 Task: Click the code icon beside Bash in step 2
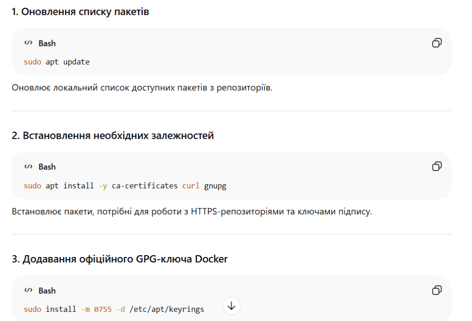pyautogui.click(x=28, y=167)
